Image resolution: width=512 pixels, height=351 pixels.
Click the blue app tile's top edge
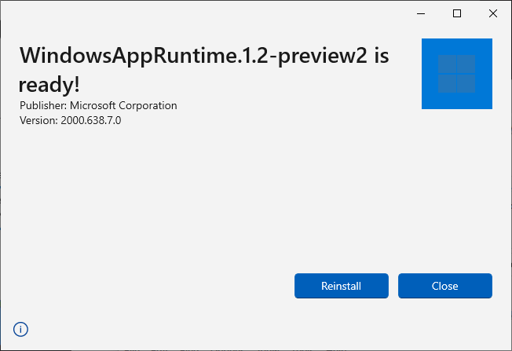456,40
